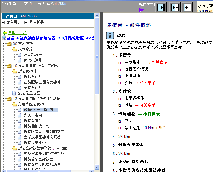Open 相关章节 link under 1 - 多楔带 拆装
This screenshot has height=172, width=213.
(148, 83)
